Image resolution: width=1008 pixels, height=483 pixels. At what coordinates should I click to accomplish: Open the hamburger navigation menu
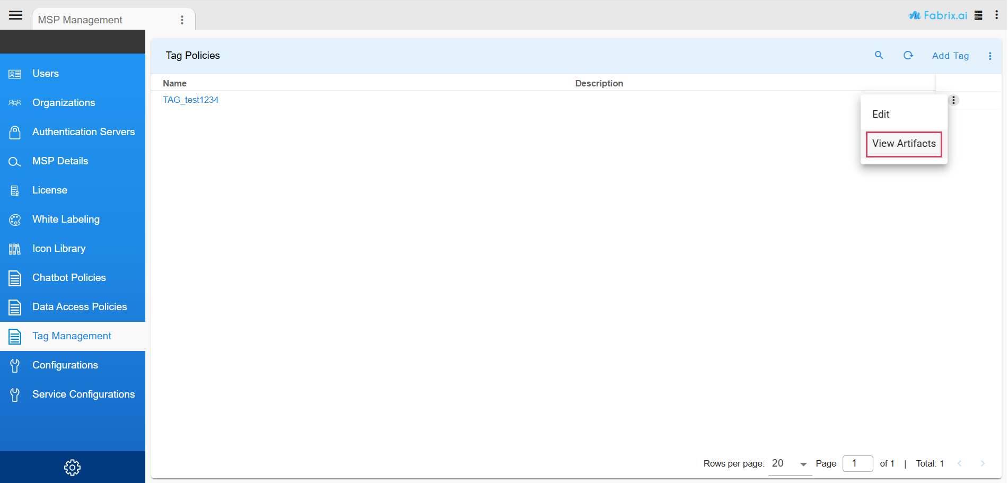(x=15, y=15)
